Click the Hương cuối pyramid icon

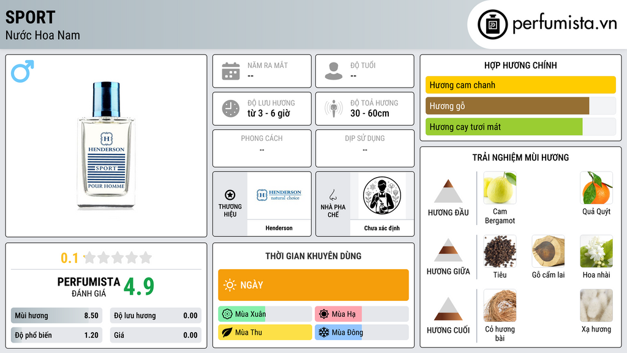coord(448,309)
